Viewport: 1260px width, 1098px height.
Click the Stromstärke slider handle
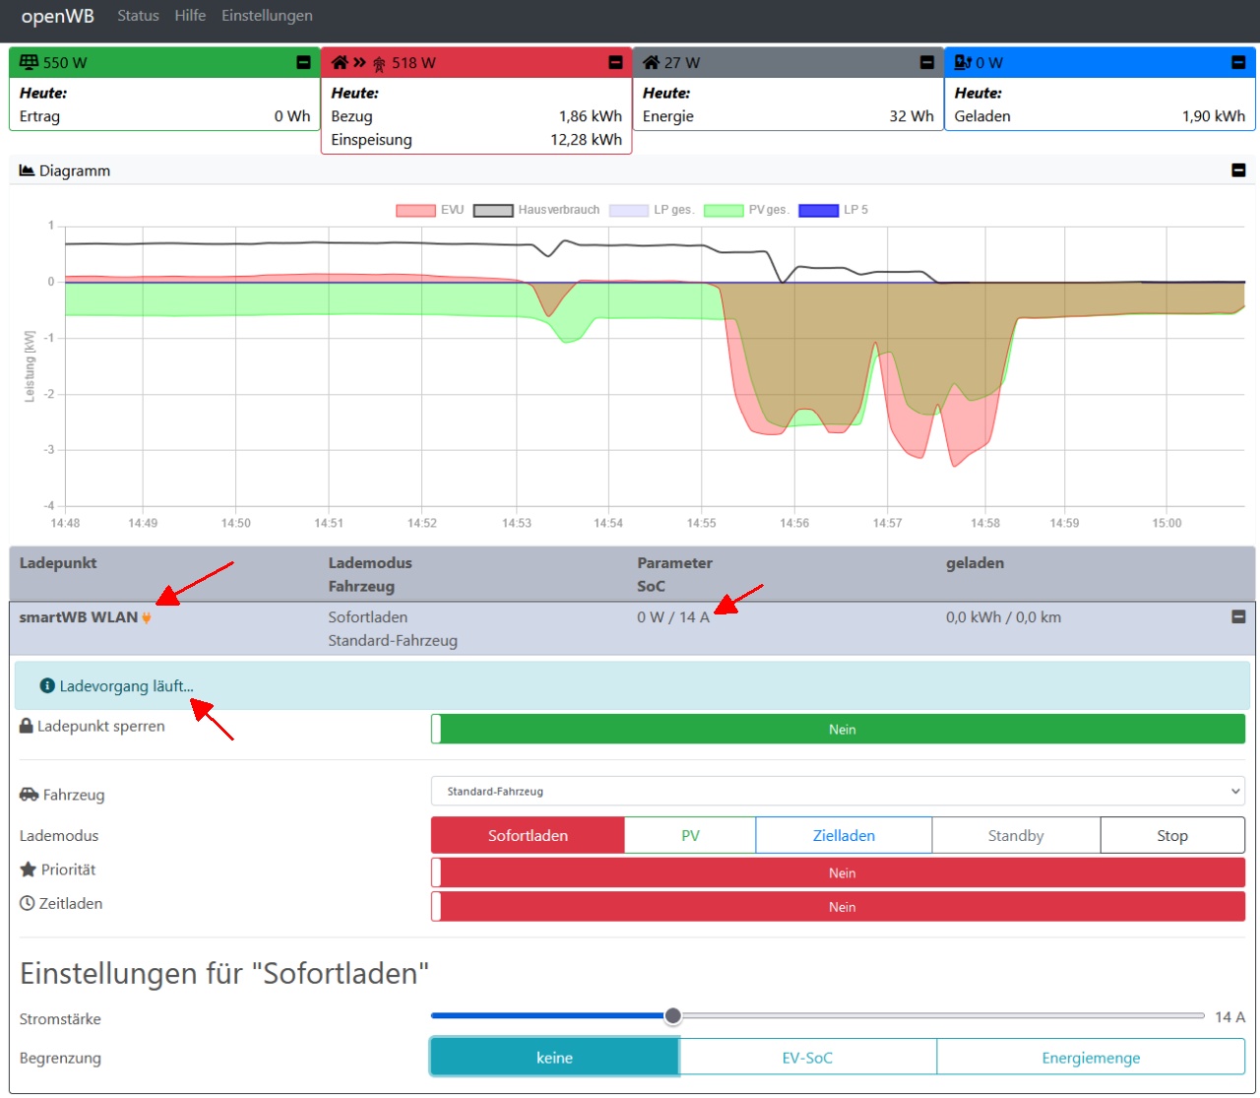(672, 1015)
